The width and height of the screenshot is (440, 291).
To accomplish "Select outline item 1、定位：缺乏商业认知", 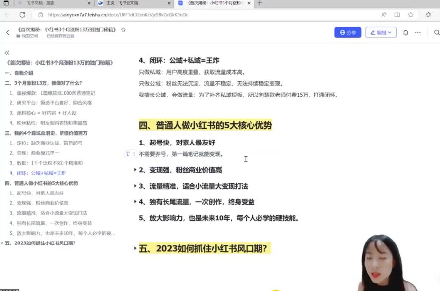I will pos(46,143).
